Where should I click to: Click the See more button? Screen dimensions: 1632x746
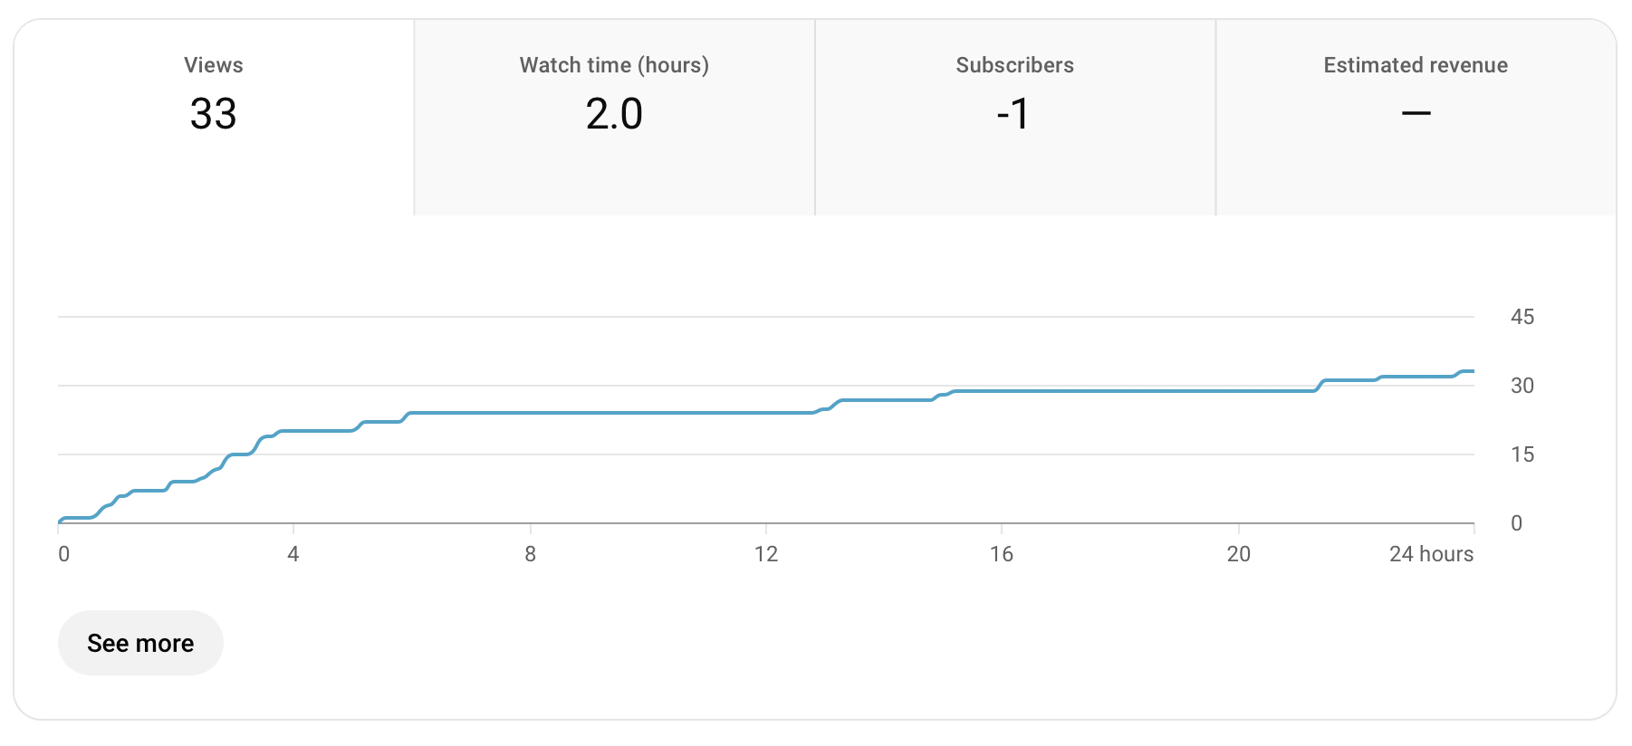140,643
